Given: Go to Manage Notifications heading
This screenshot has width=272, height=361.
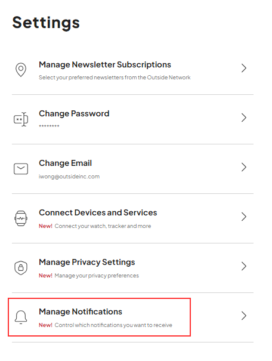Looking at the screenshot, I should [x=81, y=311].
